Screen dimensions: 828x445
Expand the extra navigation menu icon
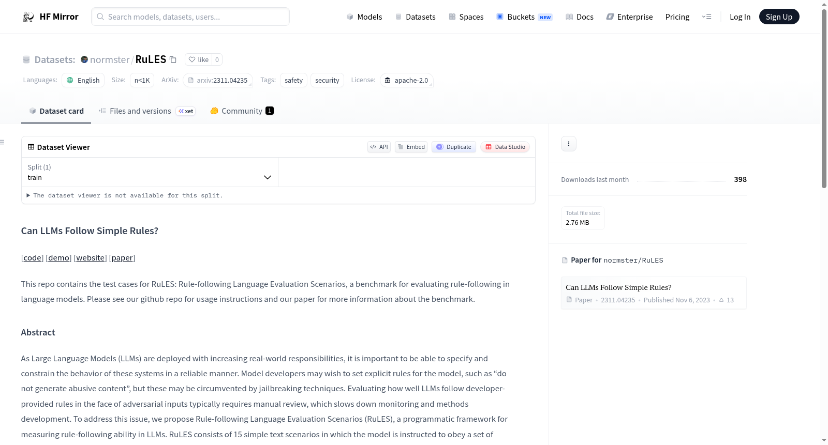pyautogui.click(x=706, y=17)
